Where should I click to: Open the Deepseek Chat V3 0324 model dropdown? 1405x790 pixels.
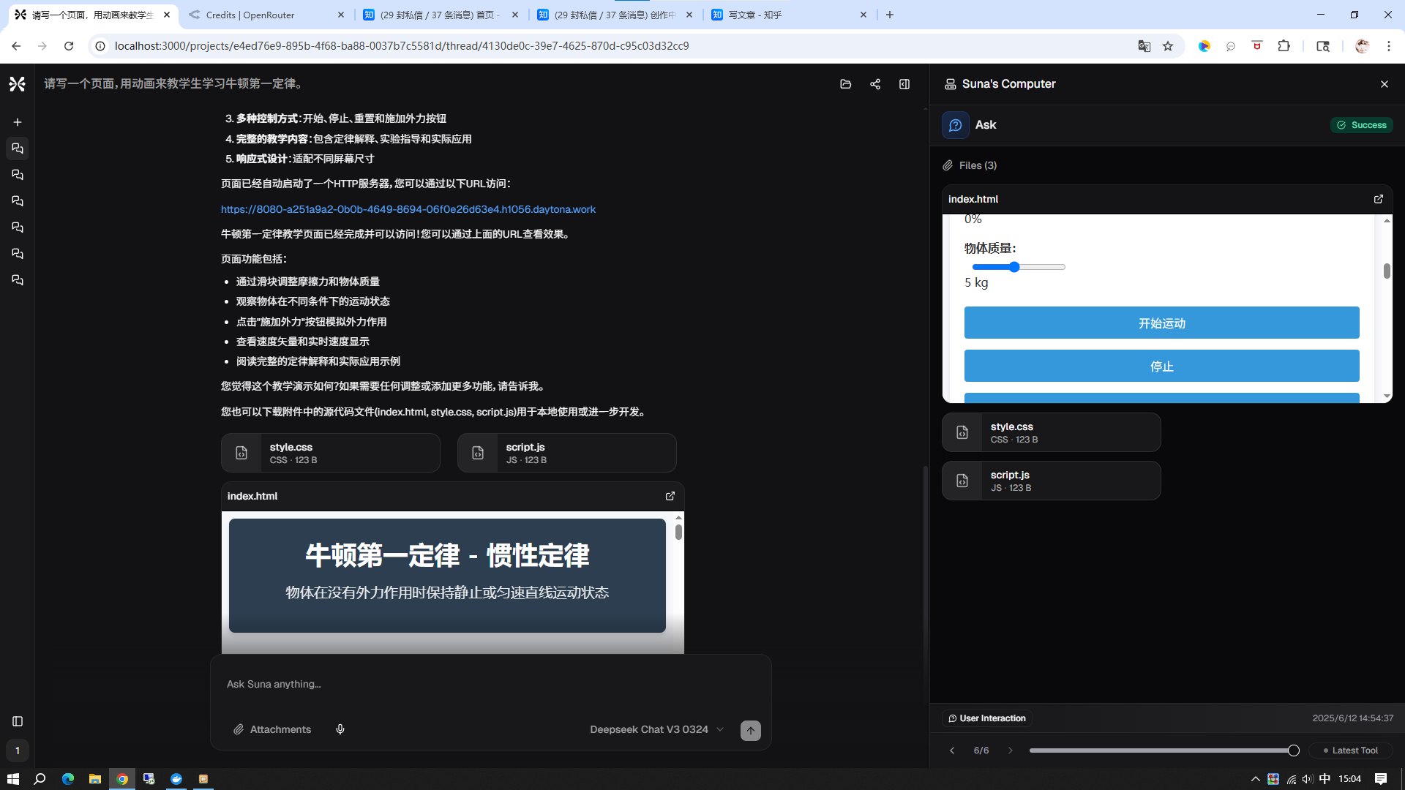[x=655, y=729]
